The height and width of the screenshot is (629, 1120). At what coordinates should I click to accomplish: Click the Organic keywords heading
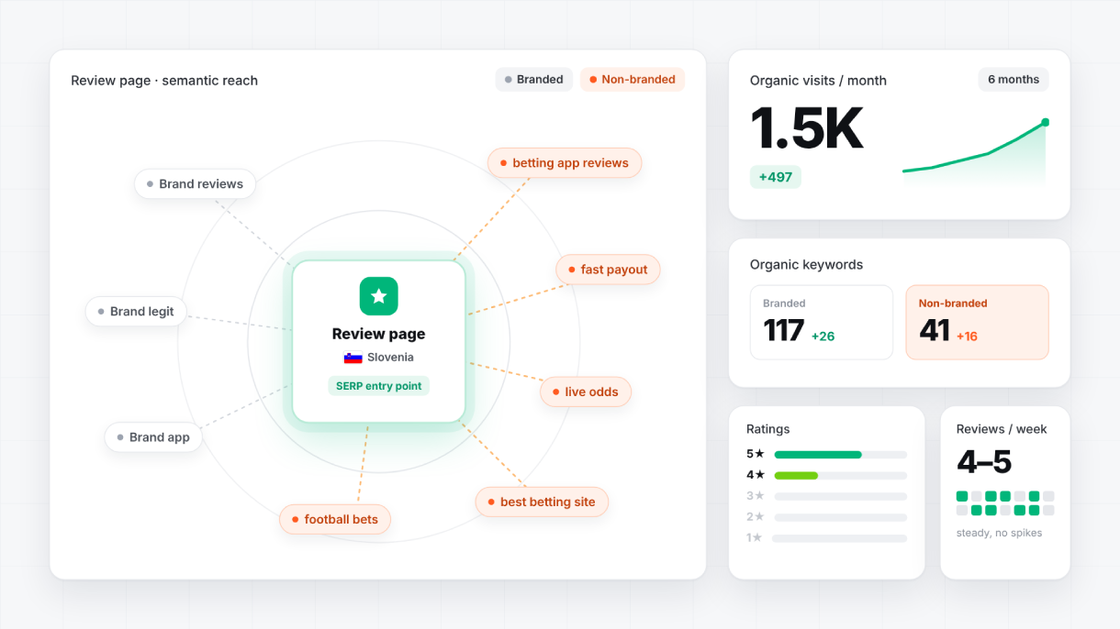(806, 265)
